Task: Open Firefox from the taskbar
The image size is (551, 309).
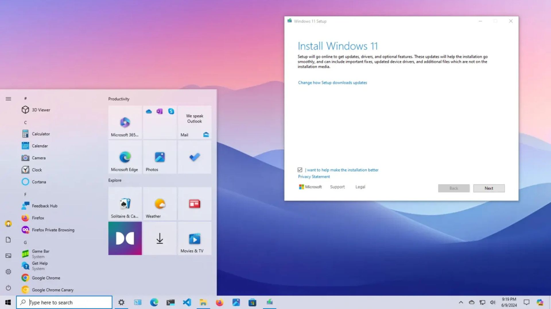Action: coord(220,302)
